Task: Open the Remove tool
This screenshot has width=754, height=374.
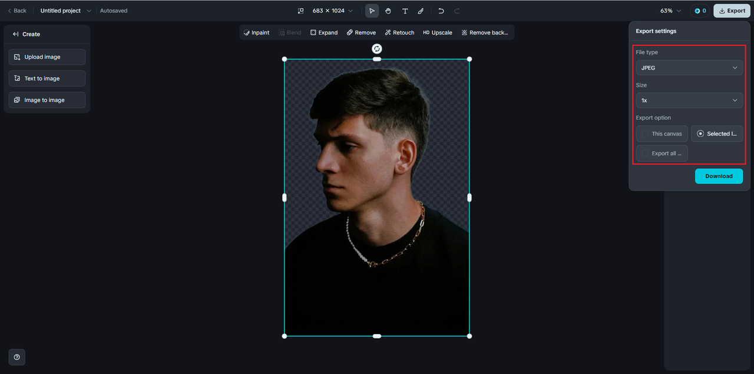Action: [361, 32]
